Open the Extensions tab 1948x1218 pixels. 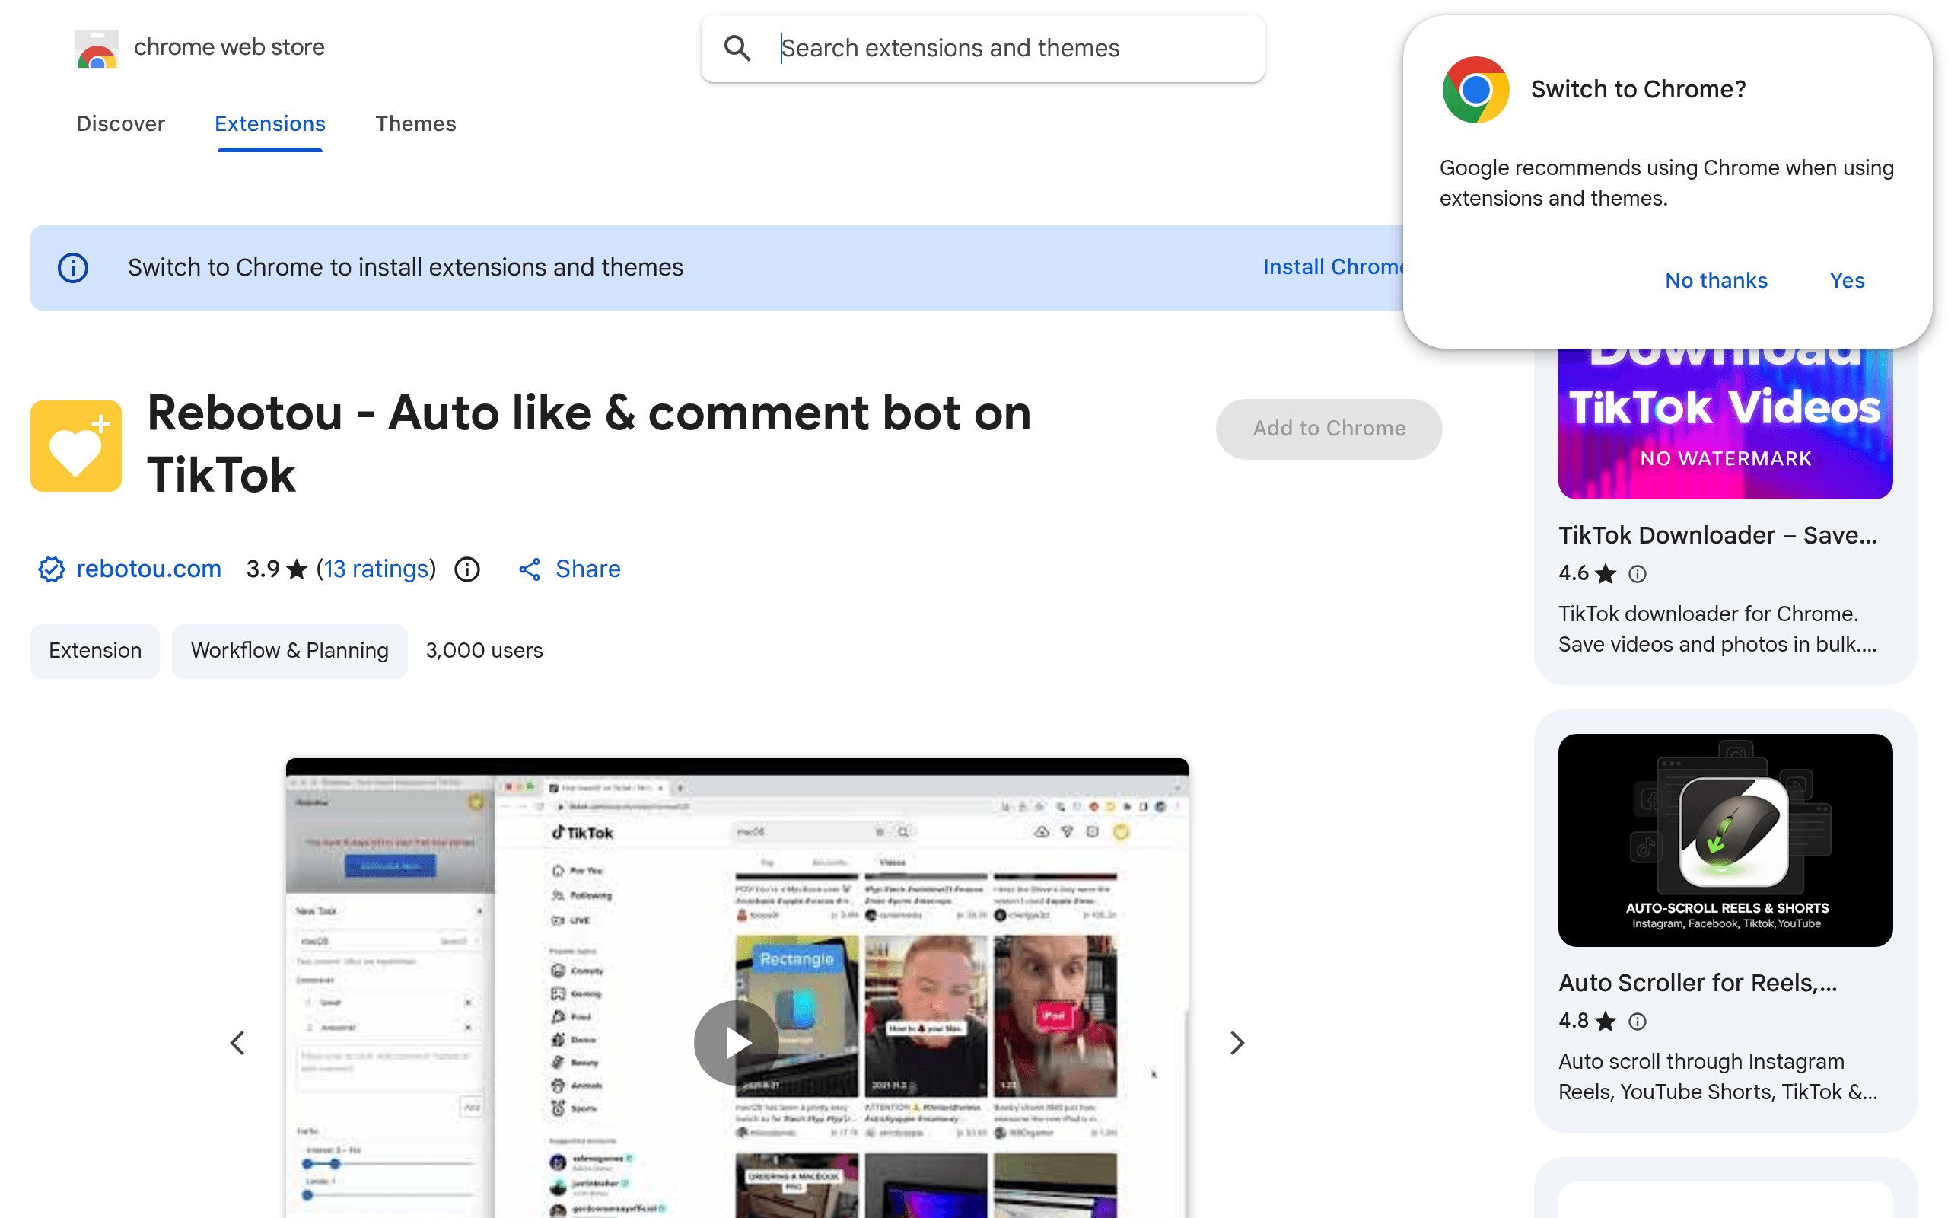point(269,123)
